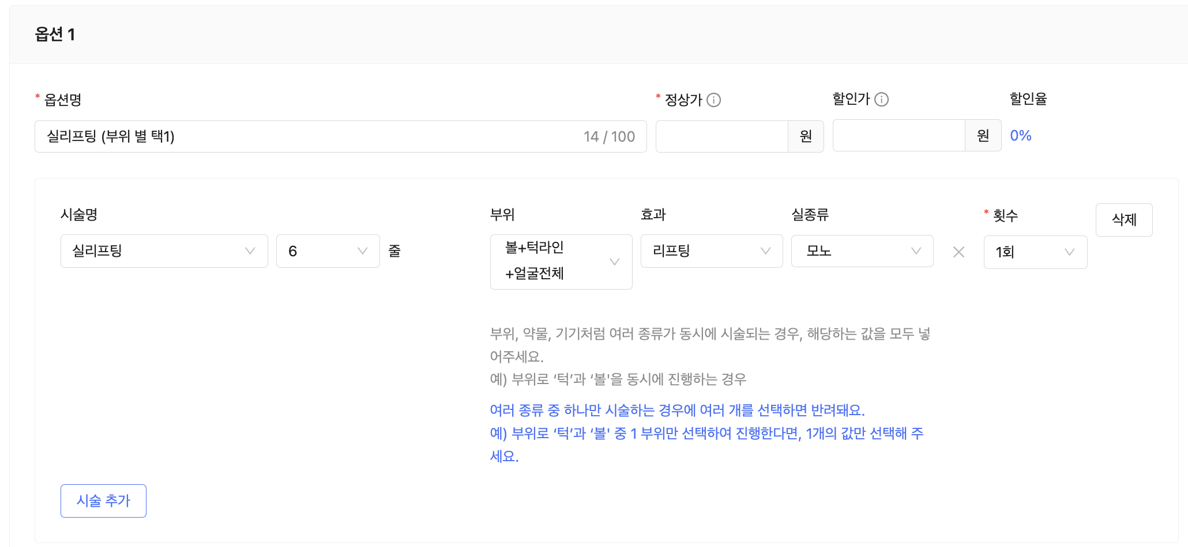Viewport: 1188px width, 547px height.
Task: Click chevron arrow in 리프팅 effect dropdown
Action: (x=765, y=251)
